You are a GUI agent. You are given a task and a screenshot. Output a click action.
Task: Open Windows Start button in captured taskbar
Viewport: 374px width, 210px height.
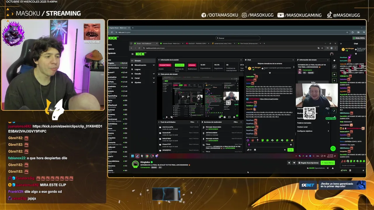[132, 156]
